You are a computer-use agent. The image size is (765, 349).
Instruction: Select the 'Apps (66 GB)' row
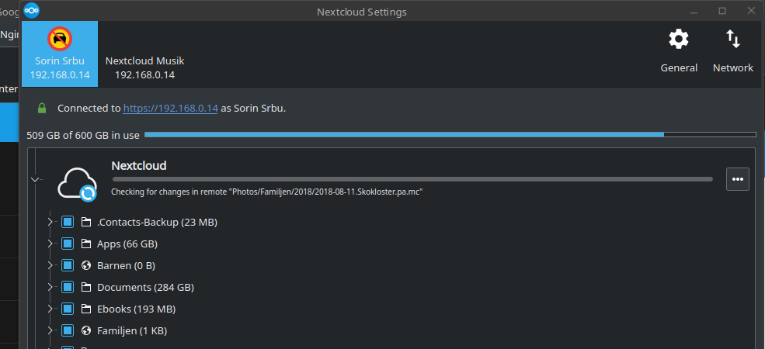point(127,244)
